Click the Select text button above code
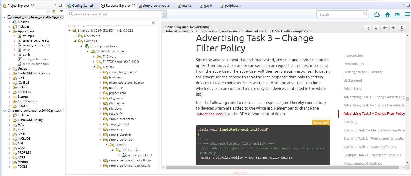This screenshot has width=411, height=176. click(x=321, y=123)
